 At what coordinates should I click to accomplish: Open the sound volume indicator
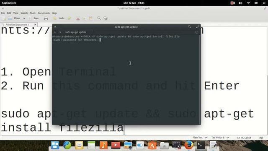pos(240,3)
